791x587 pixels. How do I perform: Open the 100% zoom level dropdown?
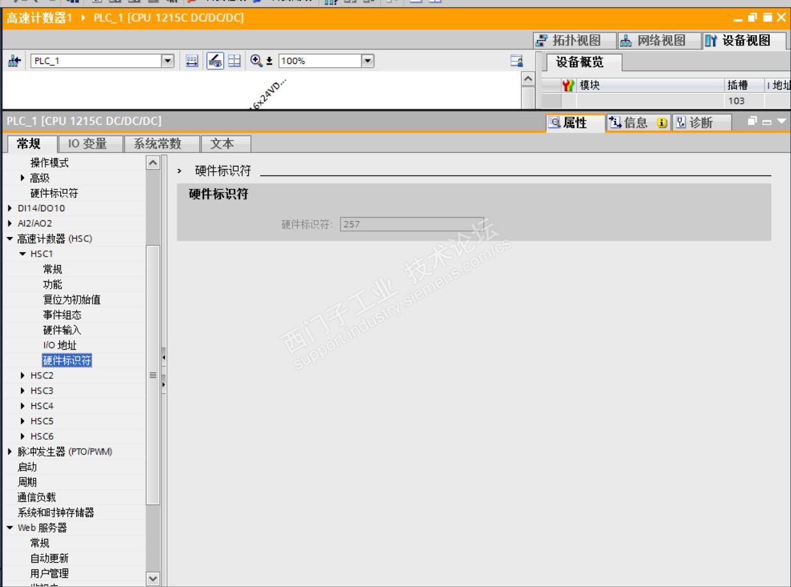[367, 61]
